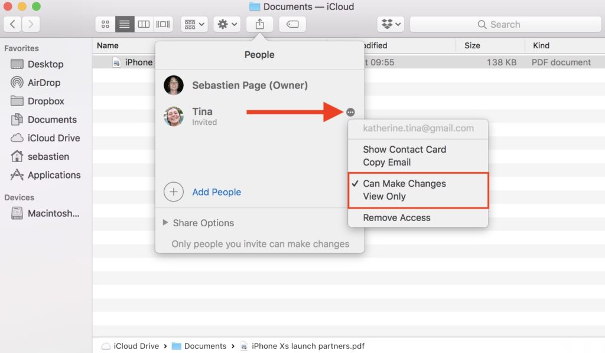Open AirDrop in the sidebar
This screenshot has height=353, width=605.
44,83
